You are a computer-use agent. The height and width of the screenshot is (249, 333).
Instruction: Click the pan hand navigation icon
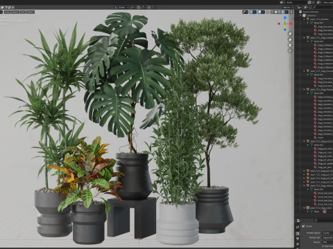(290, 39)
